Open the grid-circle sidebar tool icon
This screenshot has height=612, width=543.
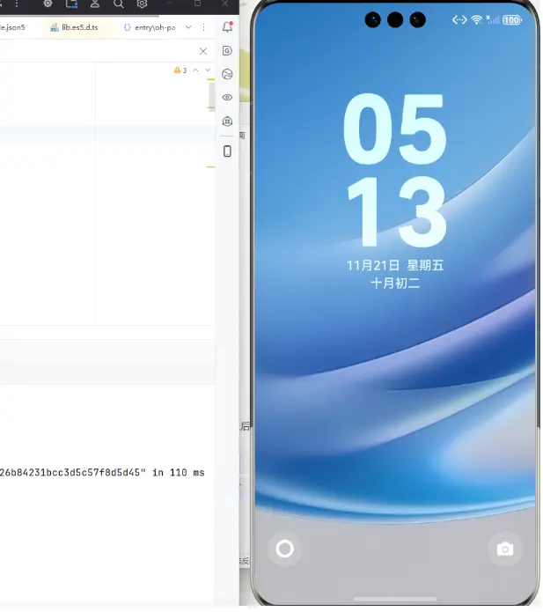(x=227, y=122)
